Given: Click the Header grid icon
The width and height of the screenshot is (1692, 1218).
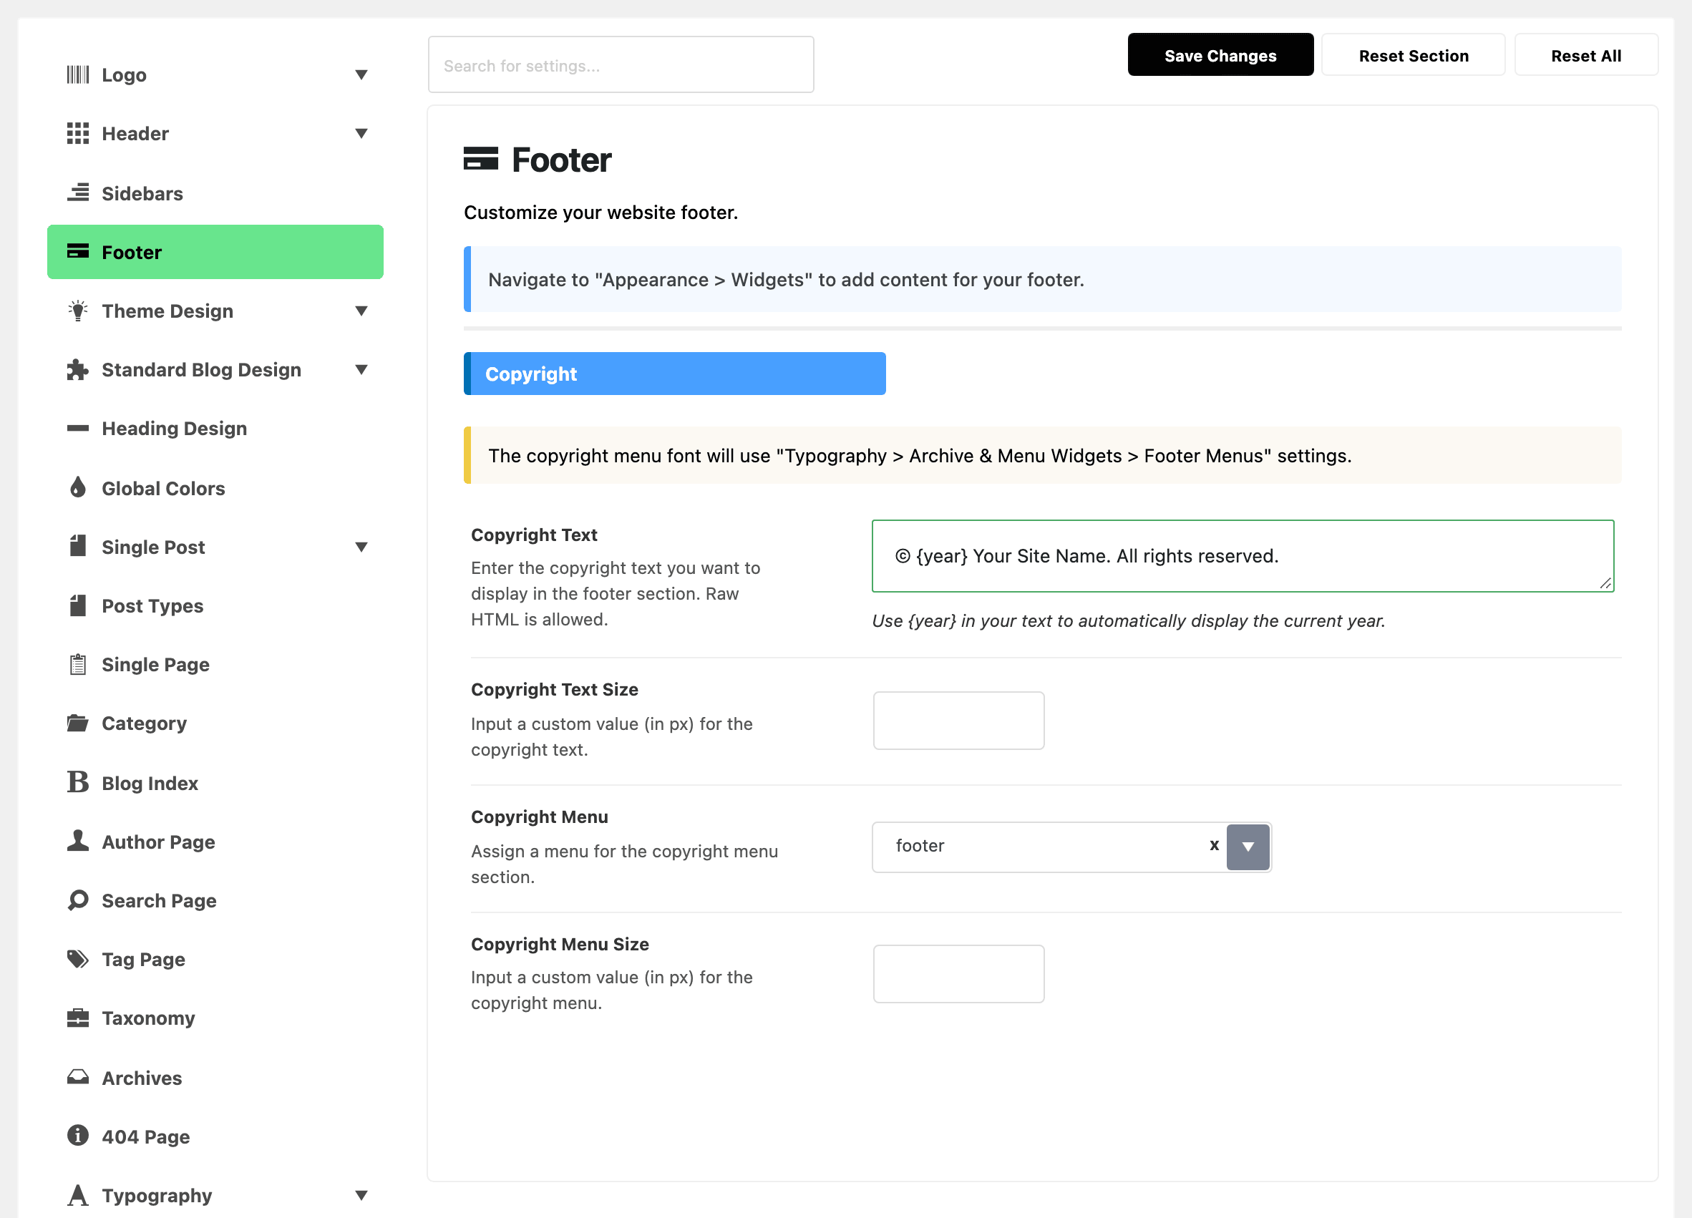Looking at the screenshot, I should point(77,134).
